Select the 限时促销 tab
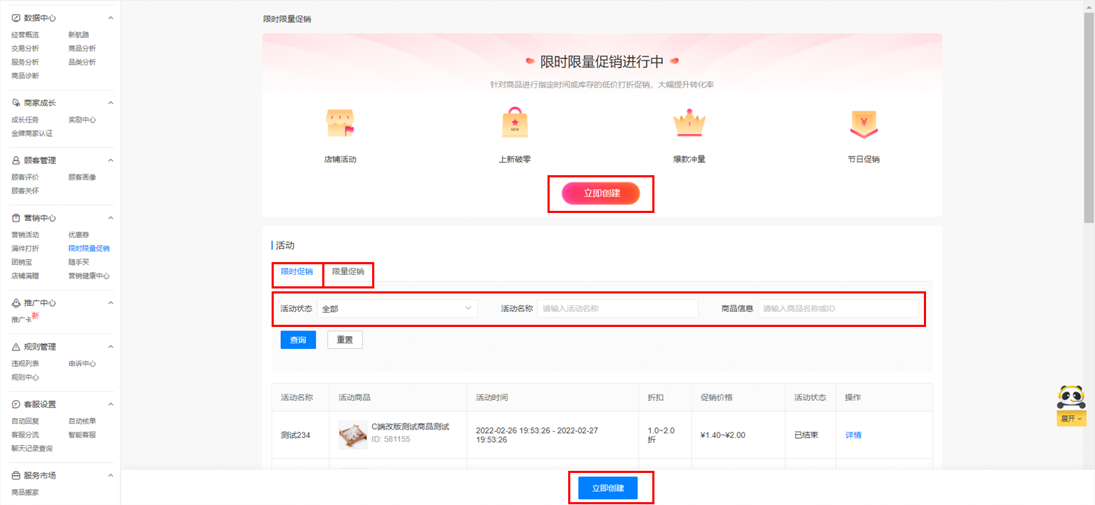The height and width of the screenshot is (505, 1095). 297,271
